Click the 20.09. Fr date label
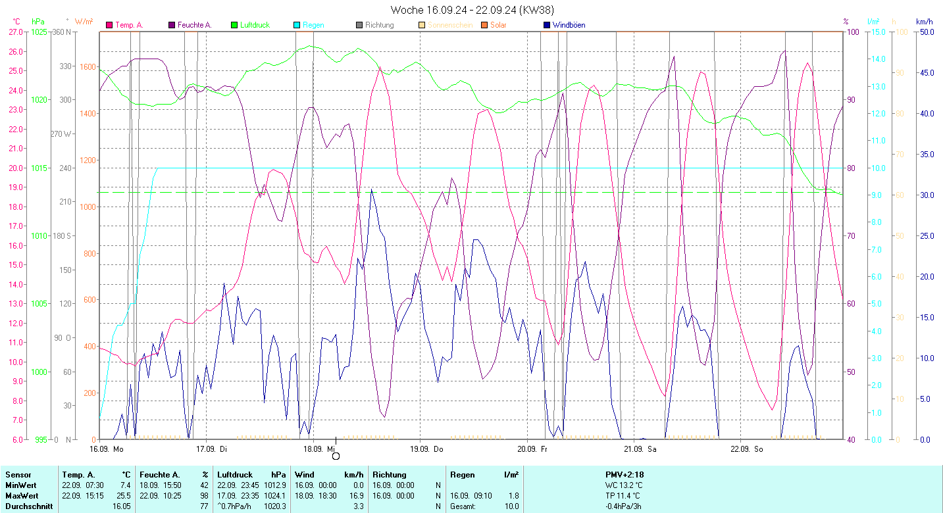The height and width of the screenshot is (513, 943). (532, 449)
